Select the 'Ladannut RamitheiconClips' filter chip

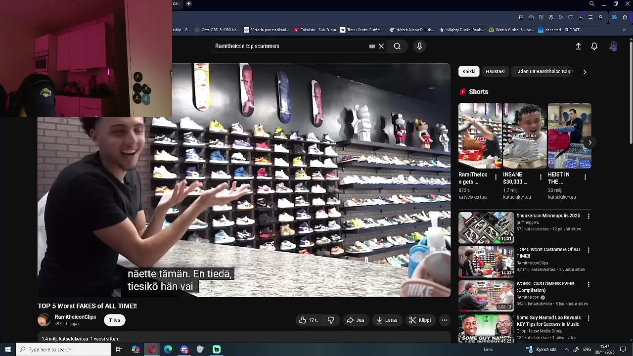click(544, 72)
